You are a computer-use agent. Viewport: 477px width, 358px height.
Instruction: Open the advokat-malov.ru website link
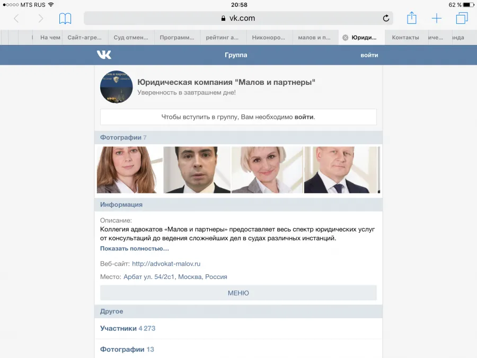166,264
